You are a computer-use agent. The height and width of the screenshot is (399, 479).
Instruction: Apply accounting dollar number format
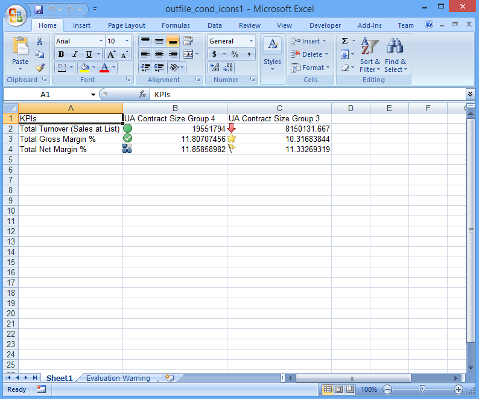[x=214, y=54]
